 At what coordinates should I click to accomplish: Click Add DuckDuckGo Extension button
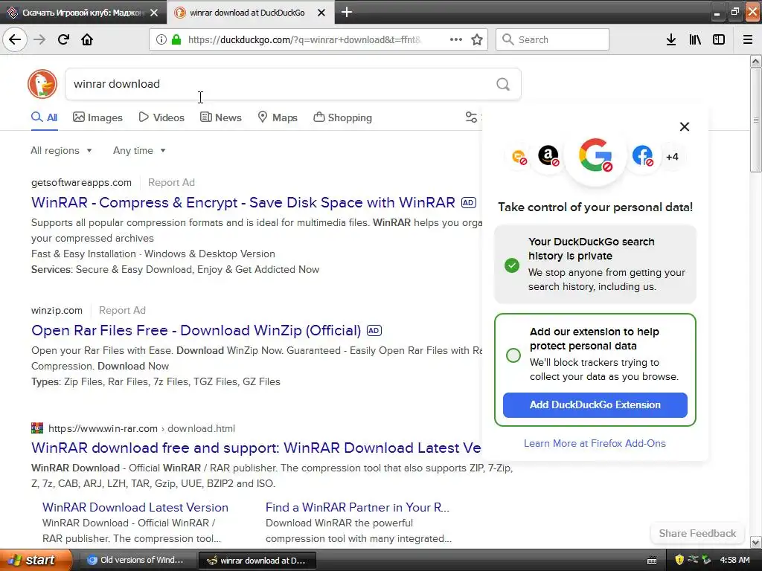click(595, 405)
